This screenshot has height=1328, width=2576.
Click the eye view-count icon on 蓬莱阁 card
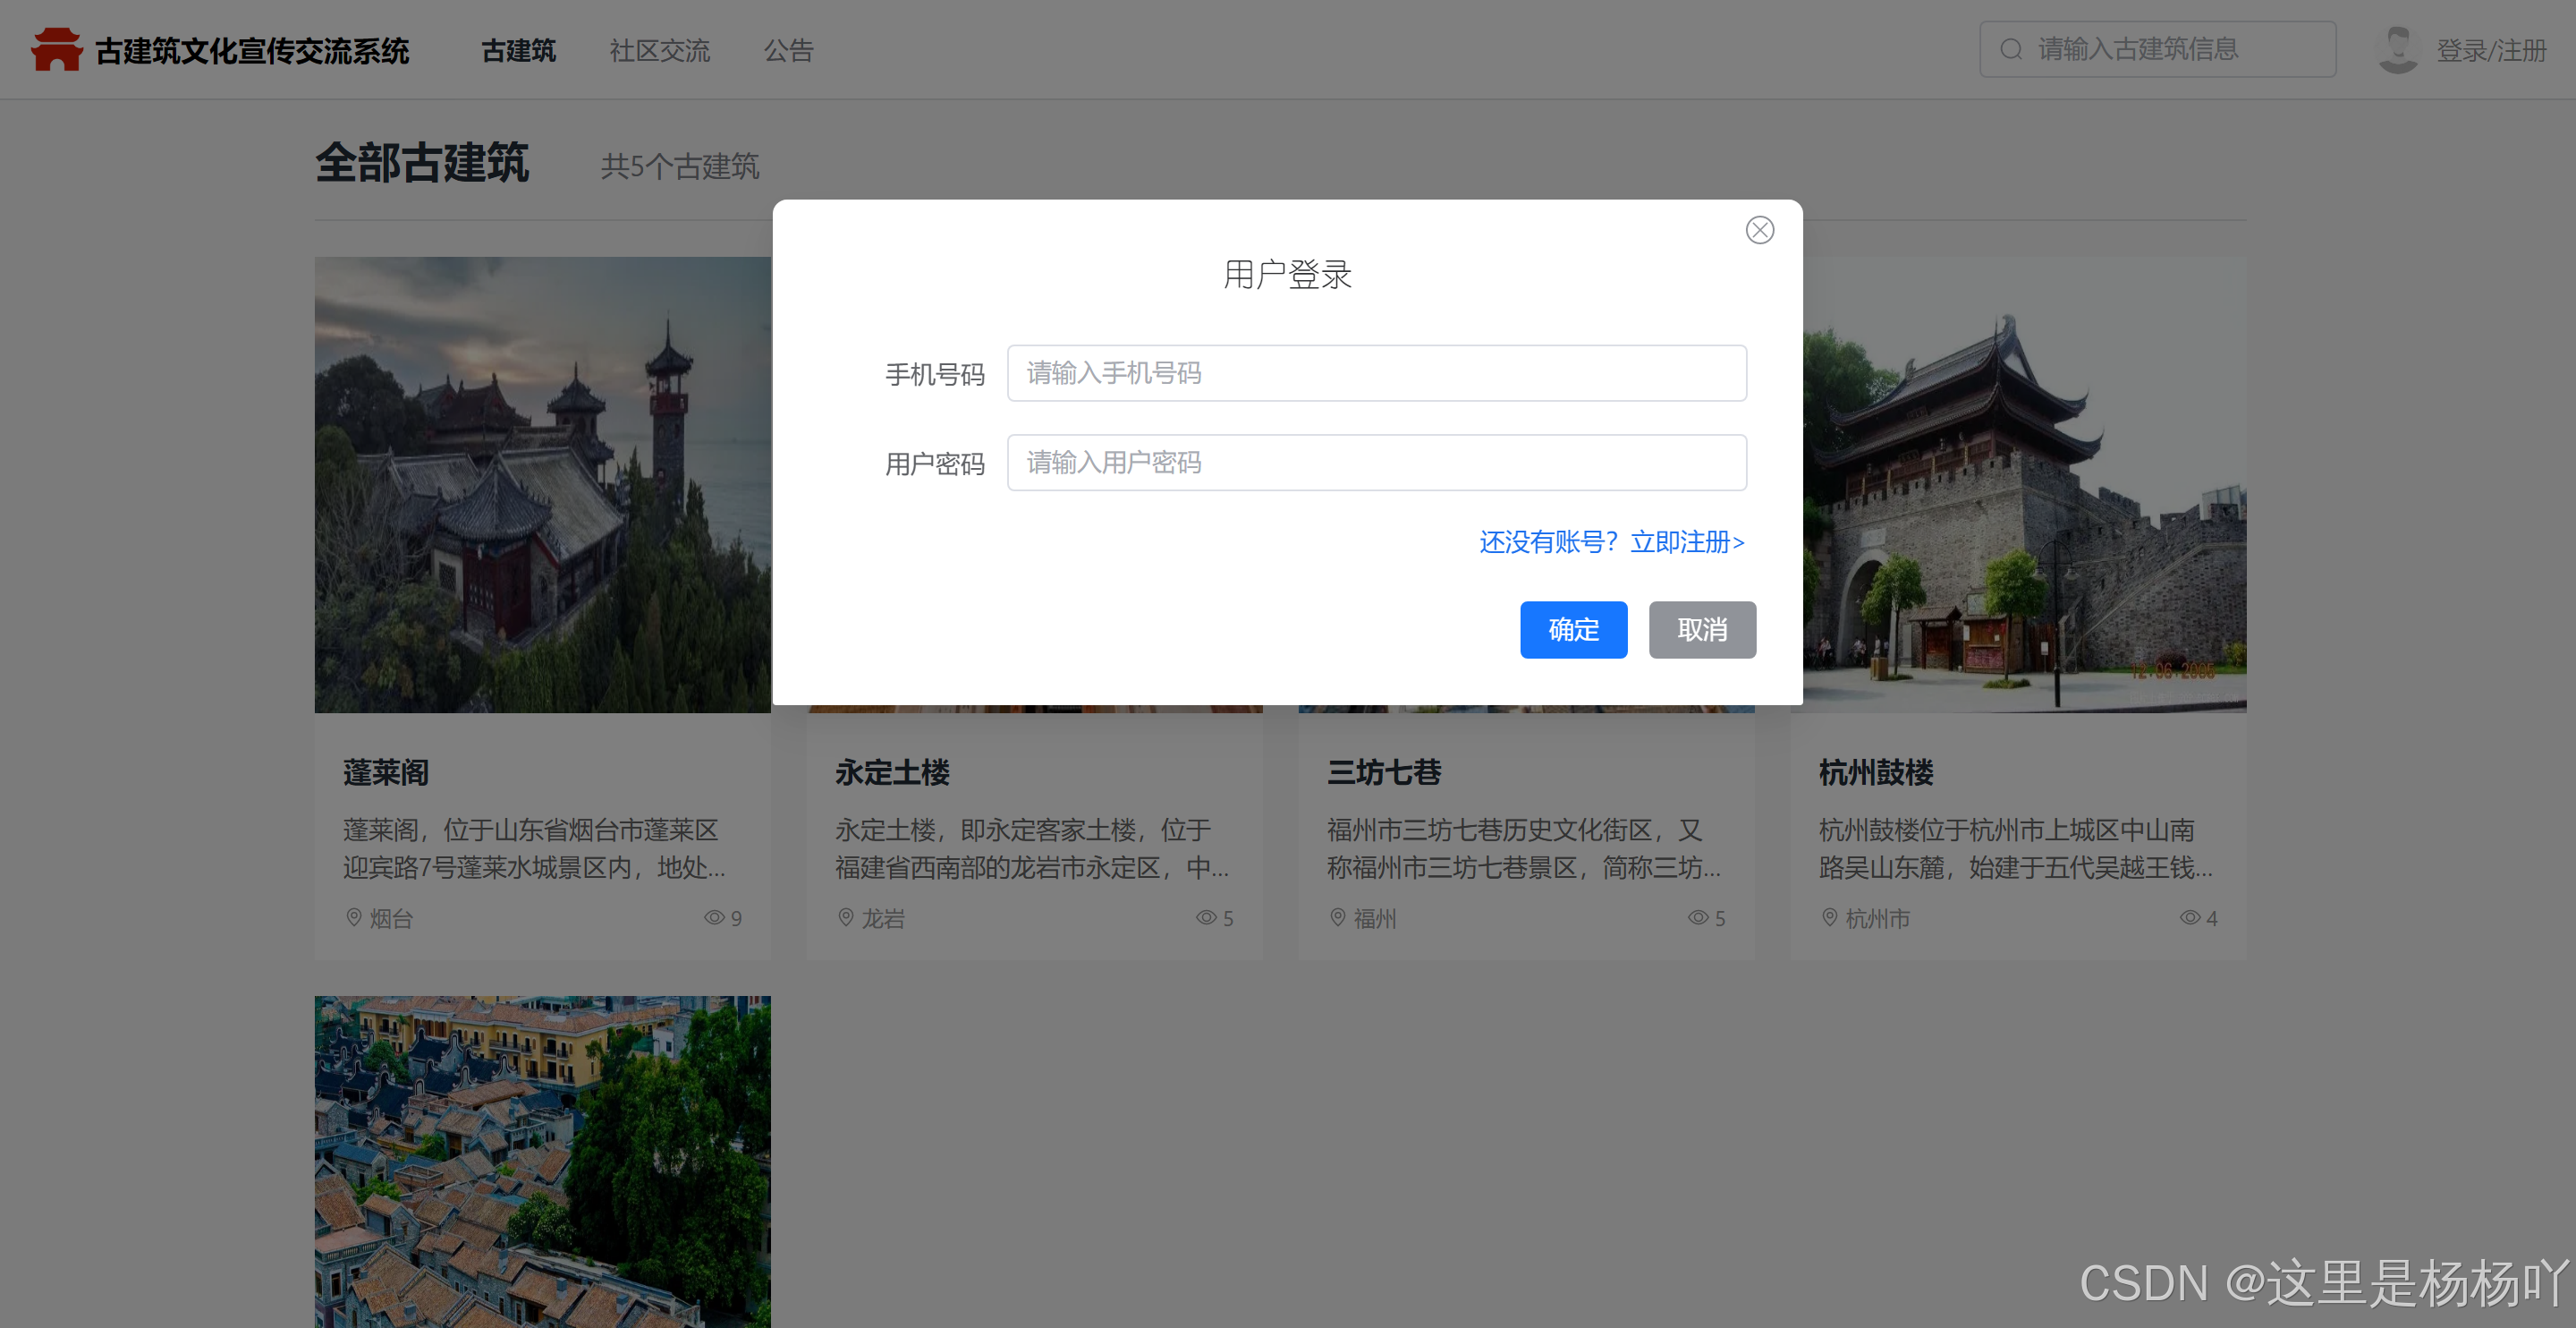713,916
